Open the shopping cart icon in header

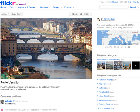[122, 2]
